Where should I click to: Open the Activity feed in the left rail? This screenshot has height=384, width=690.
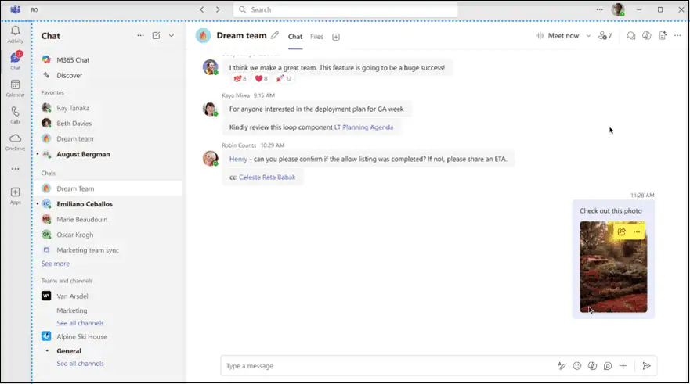(16, 34)
